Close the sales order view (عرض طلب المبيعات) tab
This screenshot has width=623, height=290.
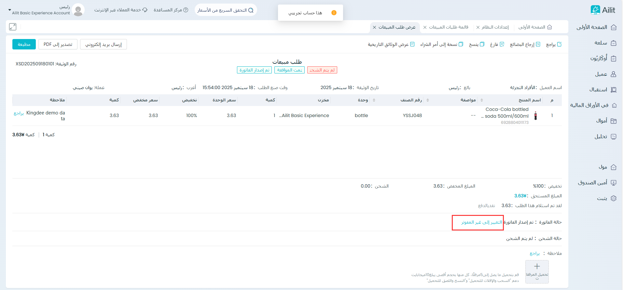tap(374, 27)
